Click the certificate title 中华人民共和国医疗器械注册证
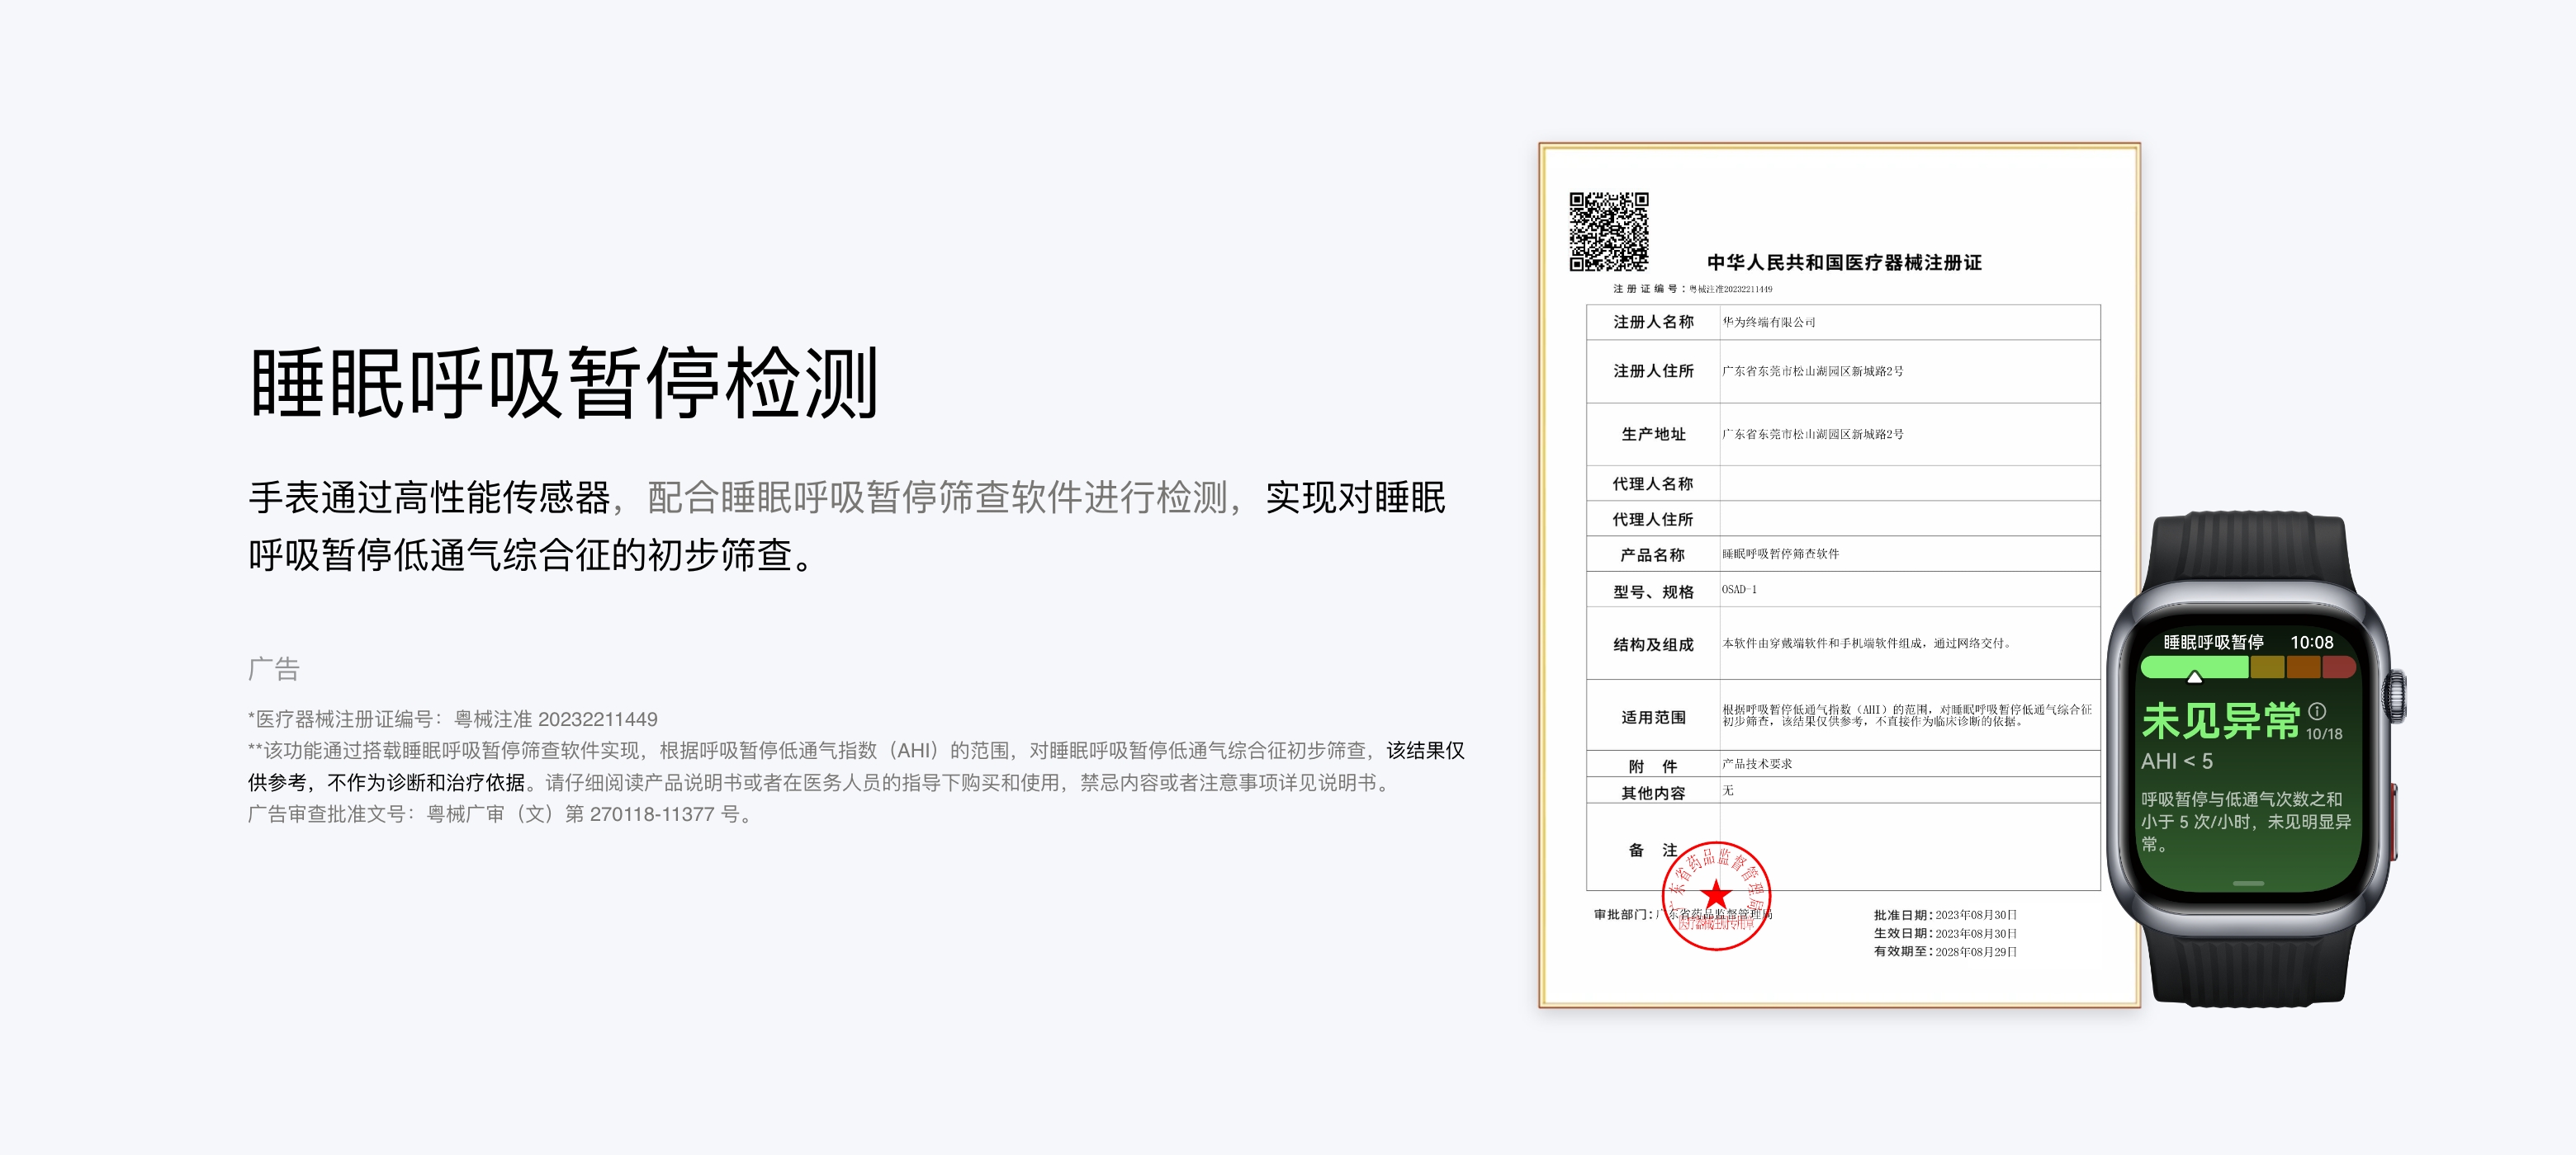 (1844, 263)
